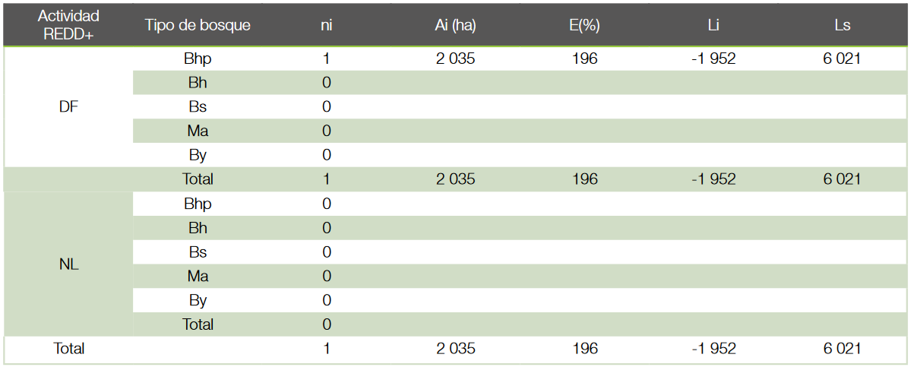Click the 'Bs' cell in NL section
Screen dimensions: 917x367
coord(198,252)
